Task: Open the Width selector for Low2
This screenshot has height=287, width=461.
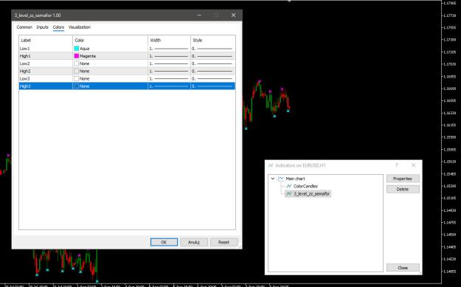Action: click(169, 63)
